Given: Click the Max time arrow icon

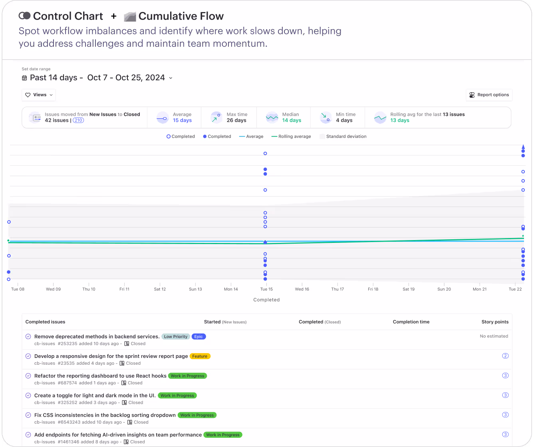Looking at the screenshot, I should pos(216,118).
